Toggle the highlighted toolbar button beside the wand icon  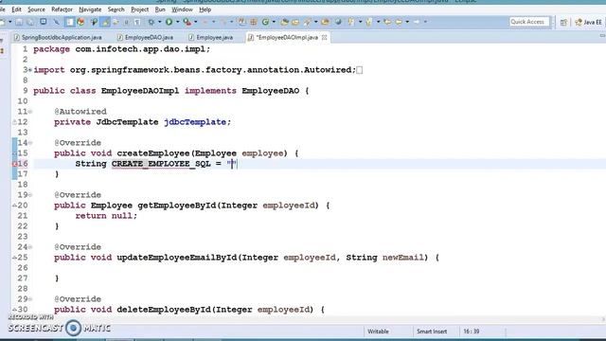[x=69, y=22]
